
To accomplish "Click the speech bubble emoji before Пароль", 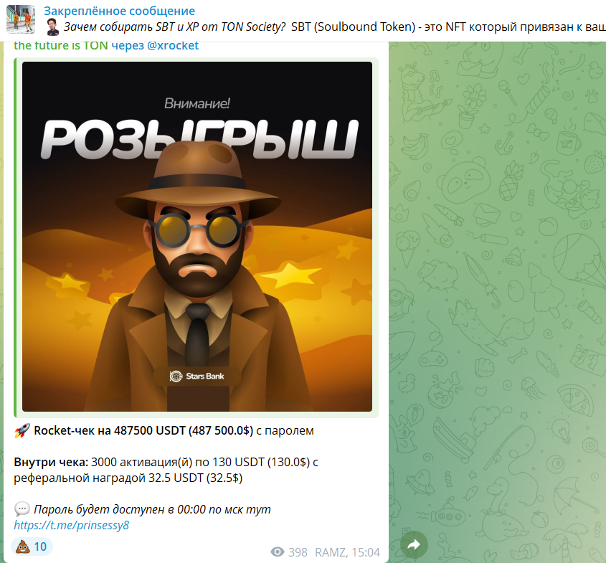I will click(x=22, y=509).
